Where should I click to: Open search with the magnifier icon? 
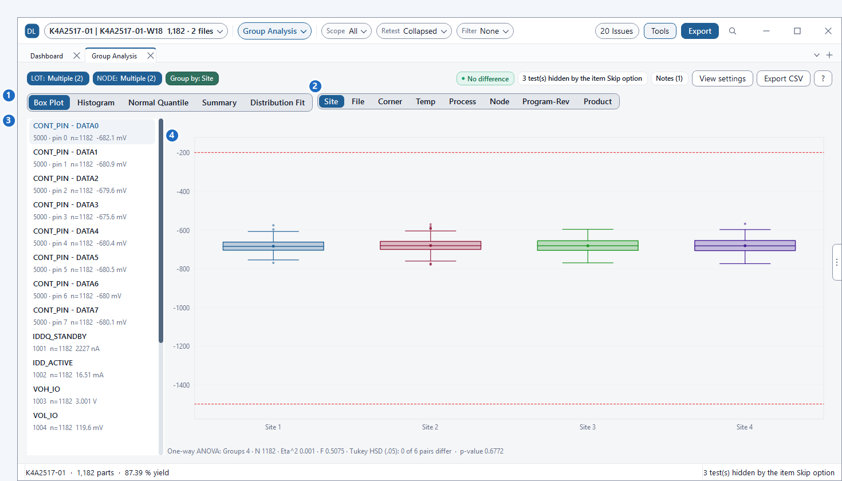(x=733, y=31)
